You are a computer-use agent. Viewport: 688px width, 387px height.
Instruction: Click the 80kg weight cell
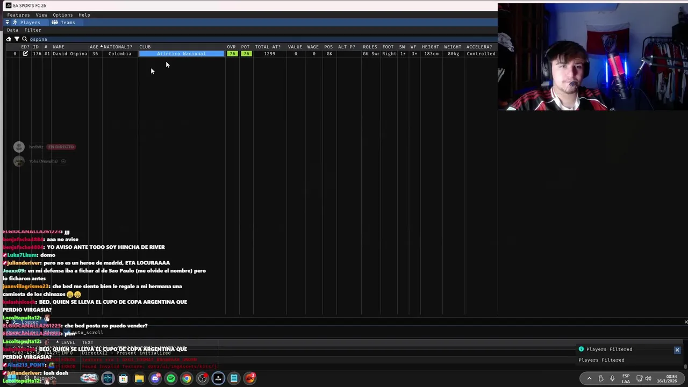(453, 54)
